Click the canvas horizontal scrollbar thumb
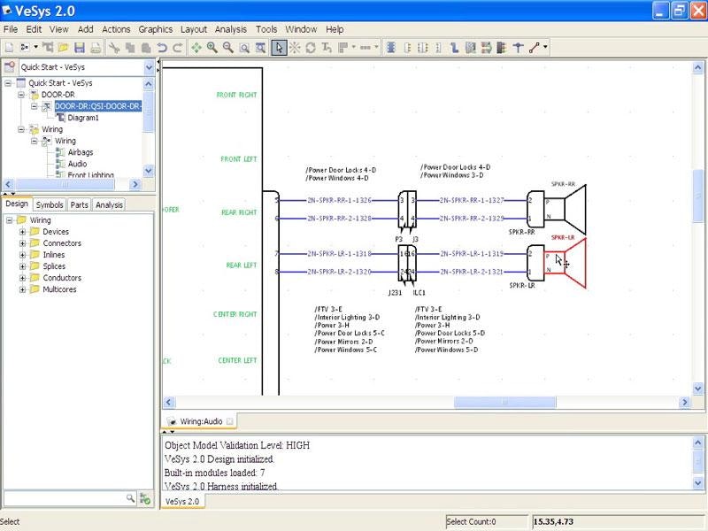 [x=504, y=402]
